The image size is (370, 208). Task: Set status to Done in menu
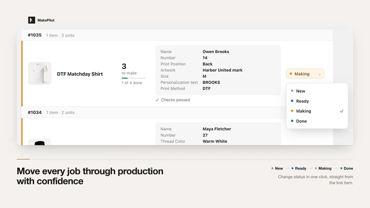(317, 121)
